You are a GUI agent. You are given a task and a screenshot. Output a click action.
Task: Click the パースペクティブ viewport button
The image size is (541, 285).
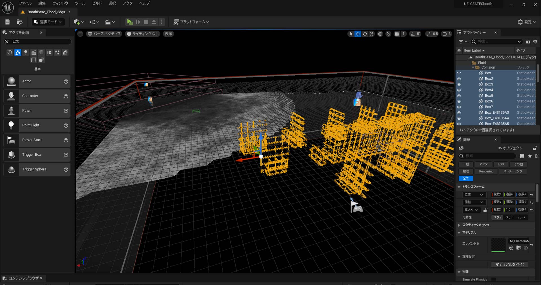104,34
